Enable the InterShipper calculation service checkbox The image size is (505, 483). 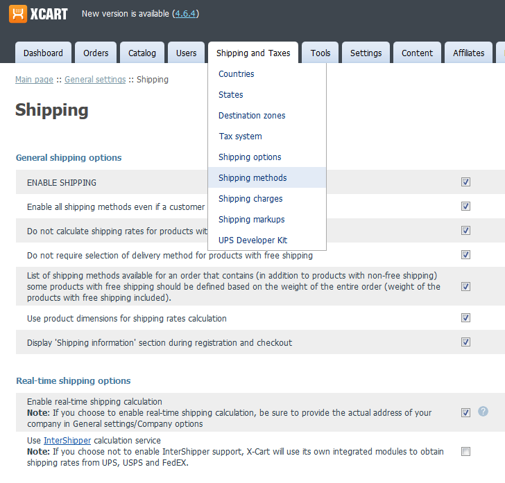point(465,451)
